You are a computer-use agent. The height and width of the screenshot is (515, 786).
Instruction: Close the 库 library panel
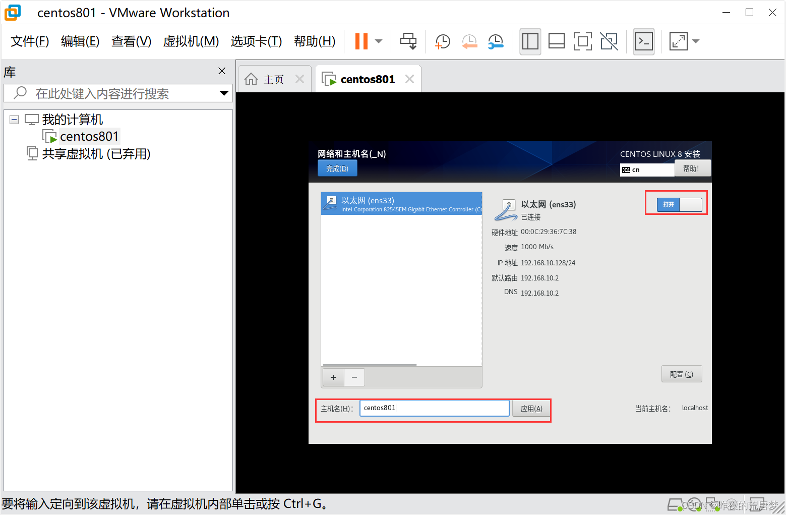(x=222, y=71)
